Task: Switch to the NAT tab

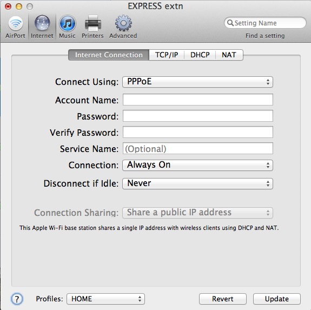Action: [x=229, y=55]
